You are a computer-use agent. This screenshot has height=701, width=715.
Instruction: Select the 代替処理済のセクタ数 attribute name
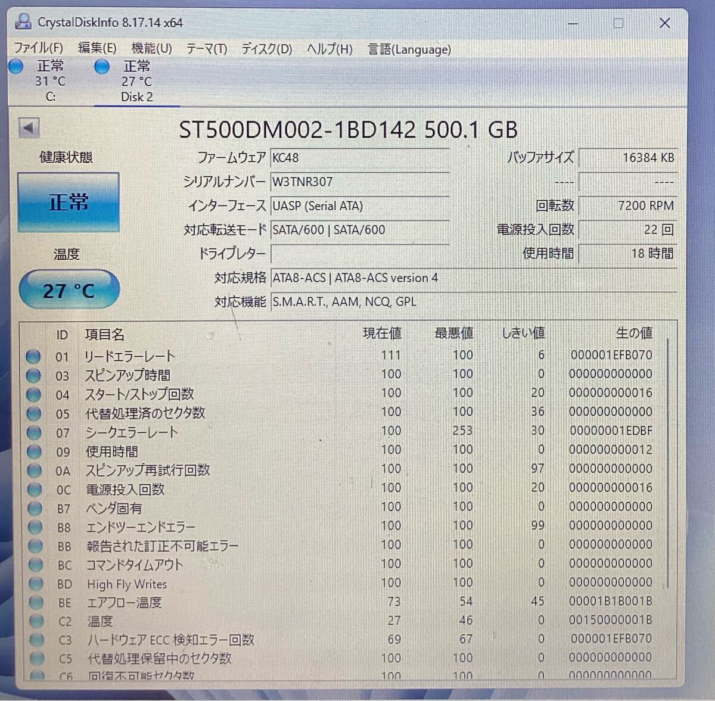click(x=145, y=413)
